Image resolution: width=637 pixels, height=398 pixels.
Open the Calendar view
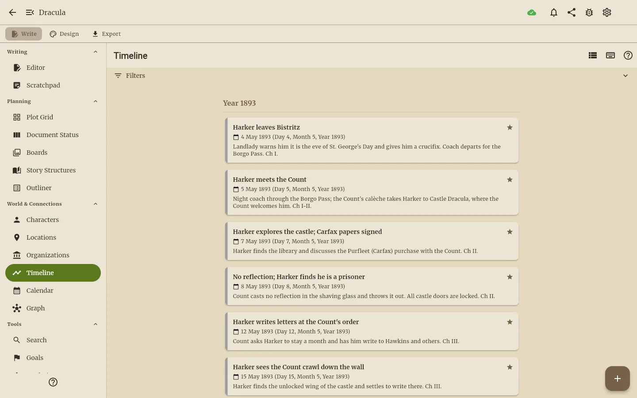pyautogui.click(x=53, y=291)
